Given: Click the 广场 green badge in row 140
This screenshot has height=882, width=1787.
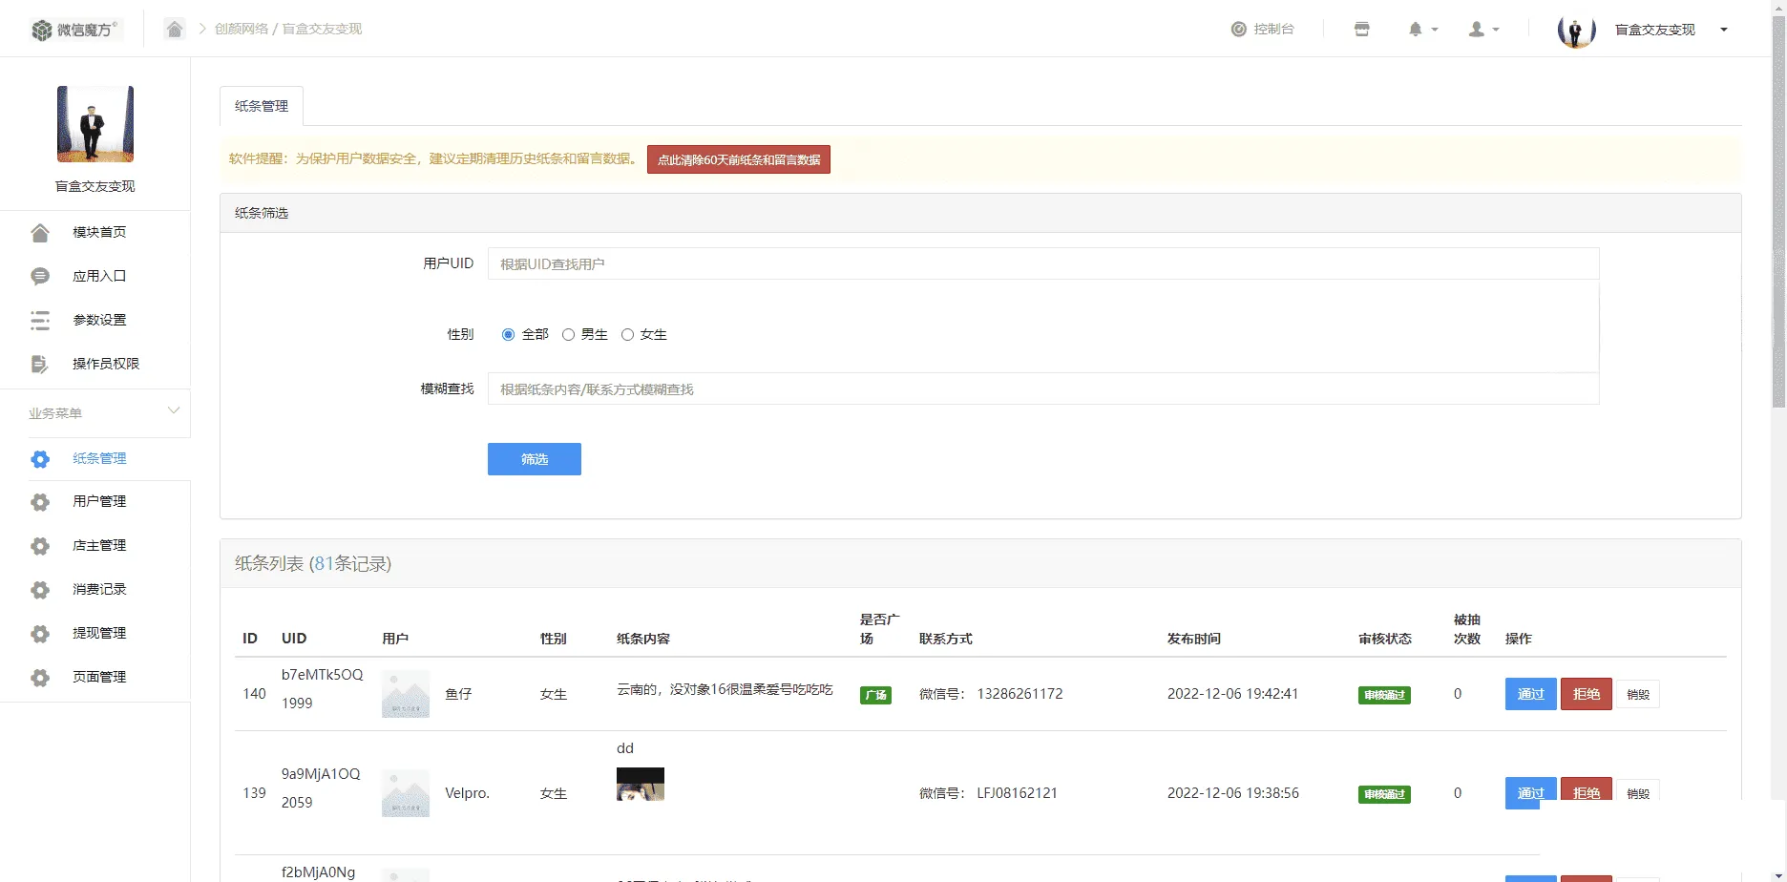Looking at the screenshot, I should click(x=875, y=695).
